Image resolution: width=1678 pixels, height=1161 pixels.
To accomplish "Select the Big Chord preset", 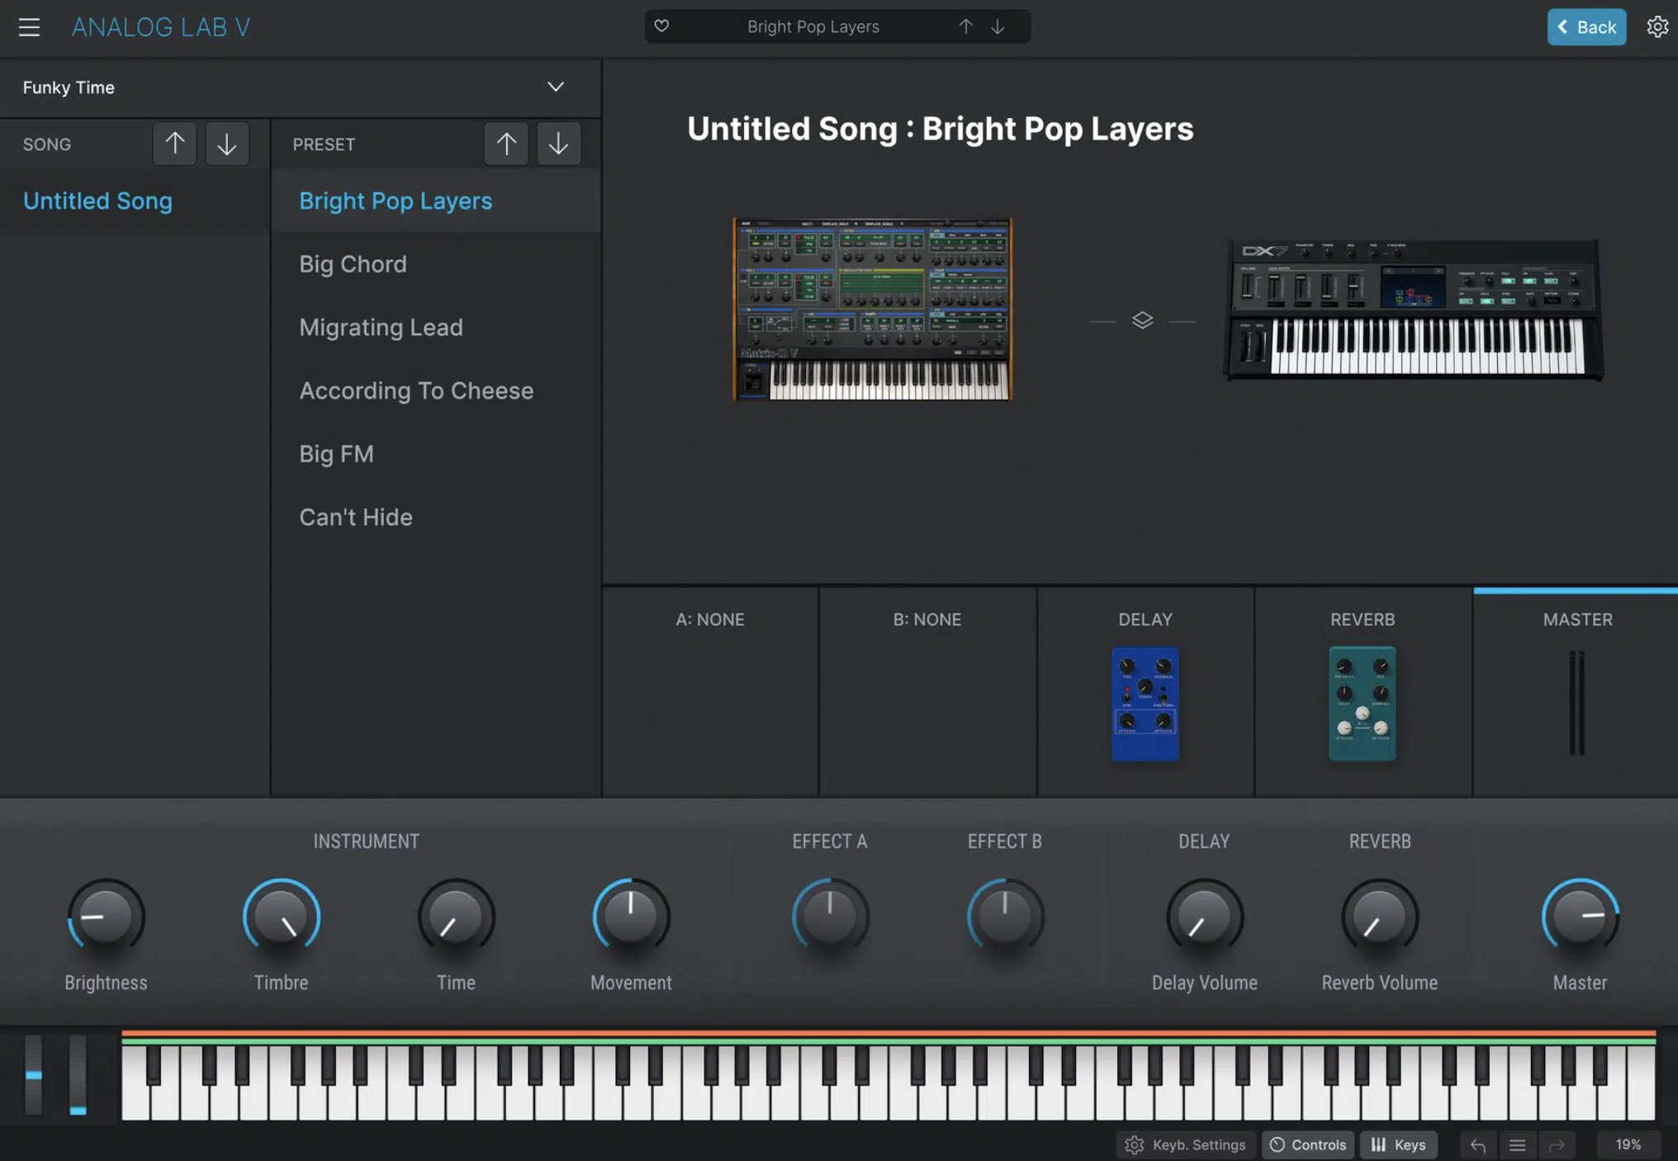I will pos(436,264).
